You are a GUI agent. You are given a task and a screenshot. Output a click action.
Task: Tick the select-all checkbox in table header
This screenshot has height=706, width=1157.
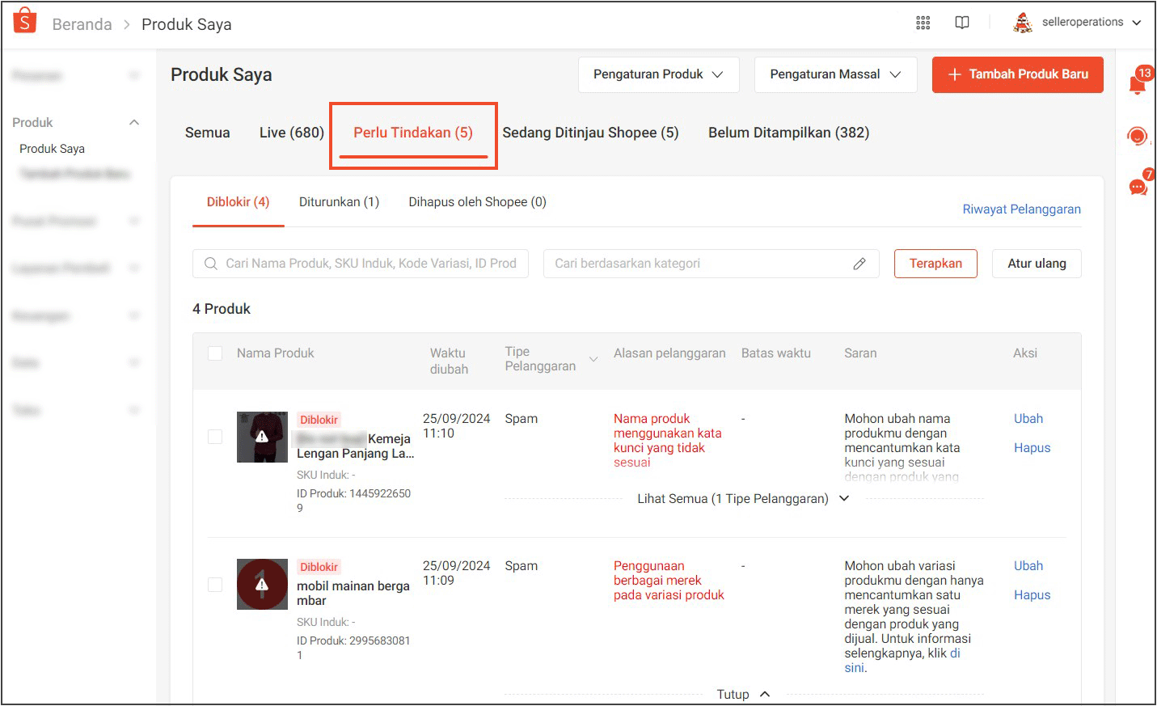pos(215,353)
